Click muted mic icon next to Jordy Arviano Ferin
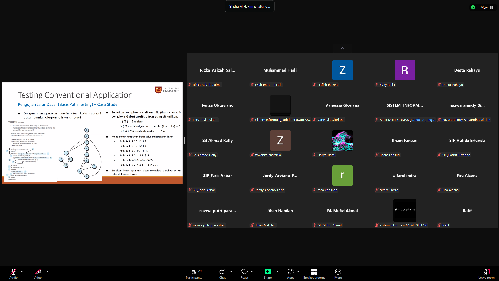 pyautogui.click(x=252, y=190)
